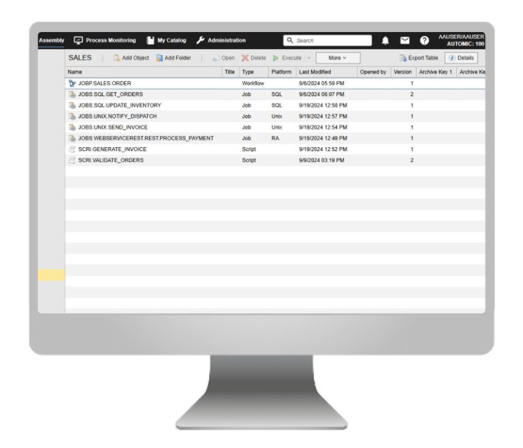Select the JOBS.WEBSERVICEREST.REST.PROCESS_PAYMENT row name
The image size is (523, 448).
[x=146, y=138]
